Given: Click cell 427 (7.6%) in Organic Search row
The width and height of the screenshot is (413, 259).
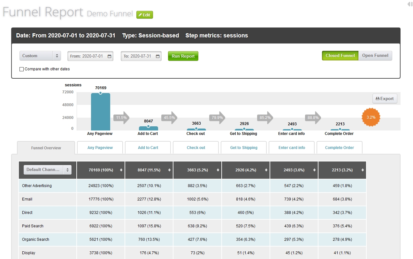Looking at the screenshot, I should (197, 239).
